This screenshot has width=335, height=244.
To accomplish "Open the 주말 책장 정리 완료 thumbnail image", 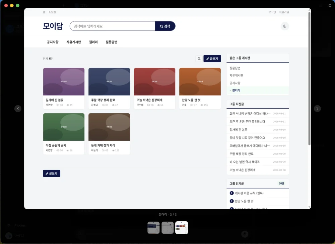I will point(109,82).
